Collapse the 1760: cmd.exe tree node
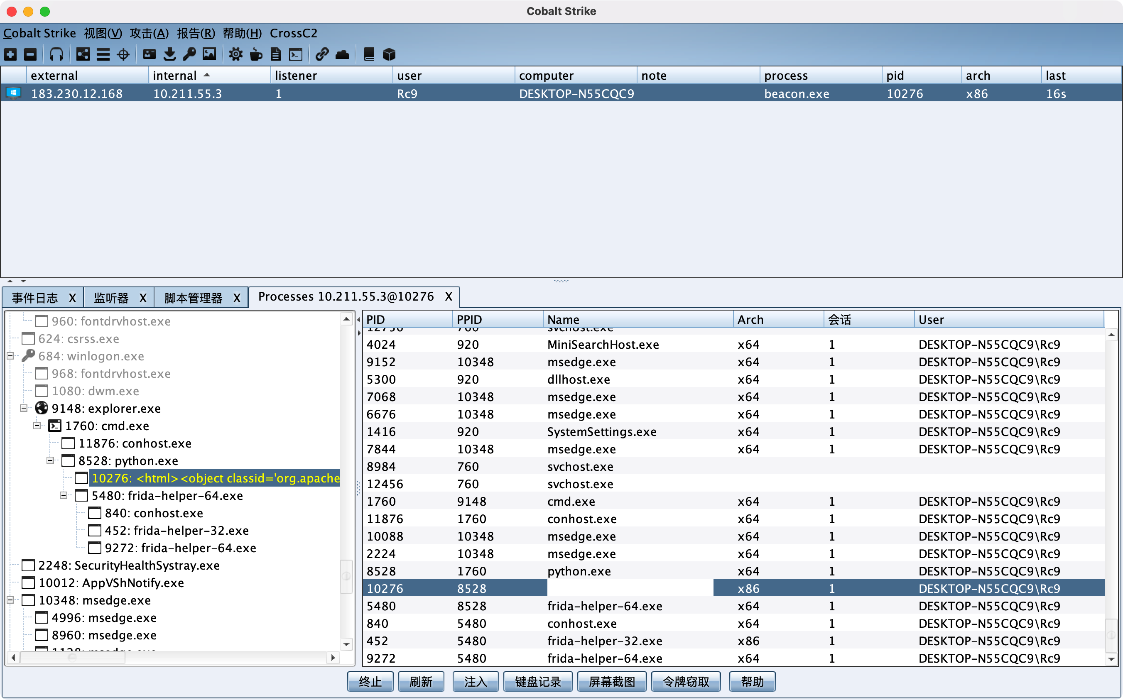Viewport: 1123px width, 700px height. pos(37,426)
